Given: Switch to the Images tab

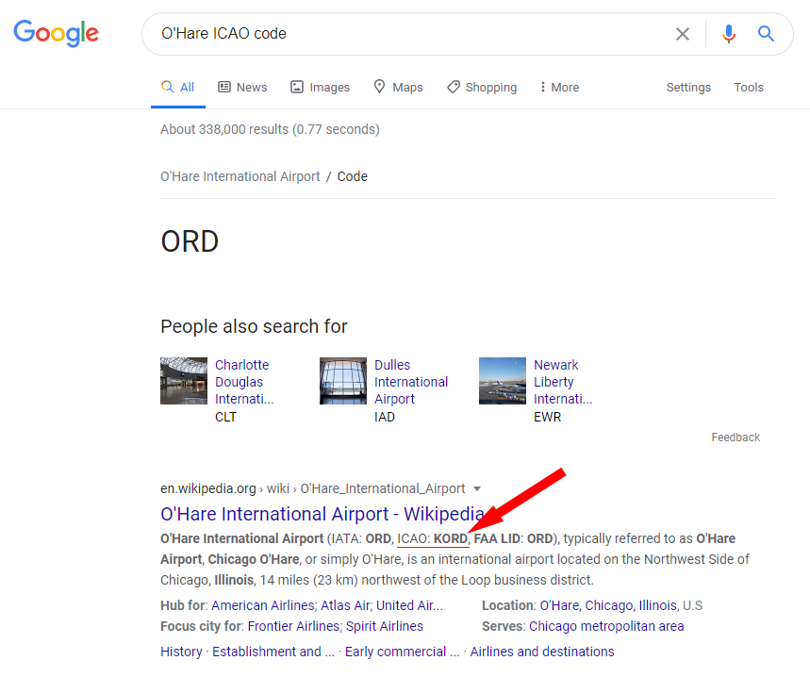Looking at the screenshot, I should 320,88.
